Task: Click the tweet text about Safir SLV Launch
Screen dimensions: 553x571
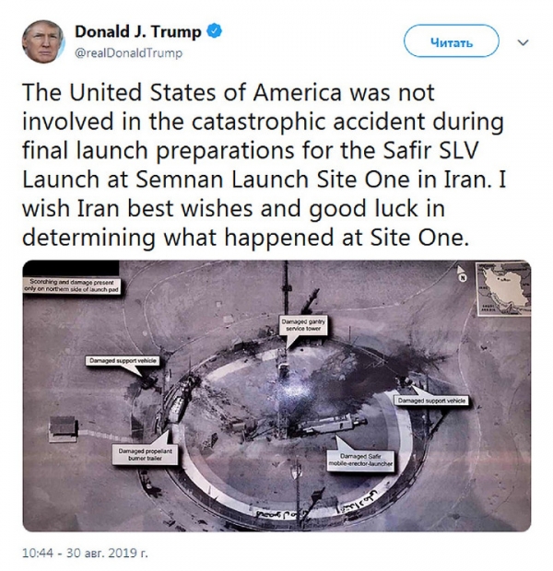Action: click(264, 165)
